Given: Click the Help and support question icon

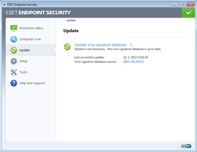Looking at the screenshot, I should (14, 83).
